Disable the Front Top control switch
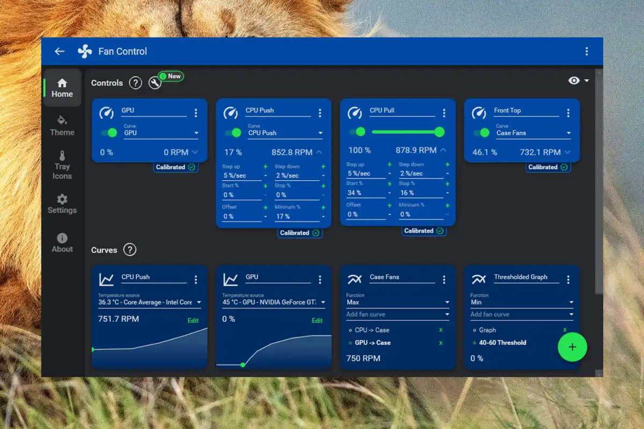The width and height of the screenshot is (644, 429). tap(481, 132)
